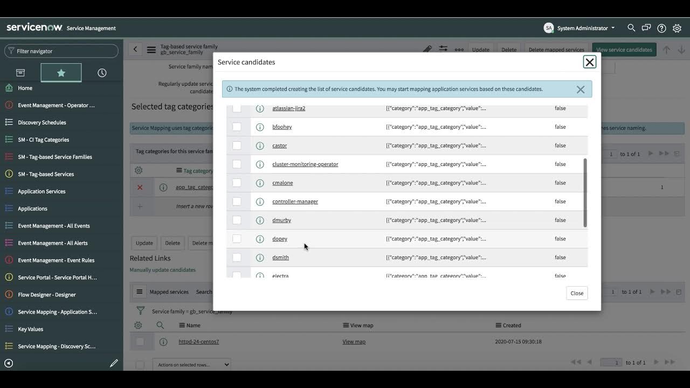Screen dimensions: 690x388
Task: Click the gear to personalize tag category columns
Action: pyautogui.click(x=138, y=170)
